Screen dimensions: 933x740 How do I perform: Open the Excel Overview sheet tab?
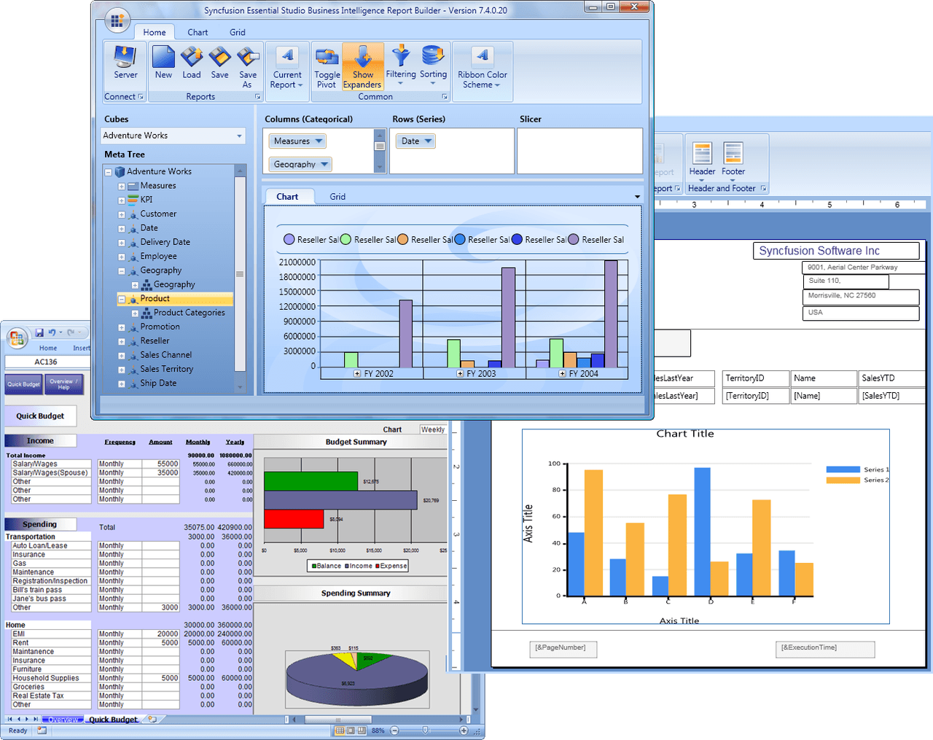[x=63, y=720]
